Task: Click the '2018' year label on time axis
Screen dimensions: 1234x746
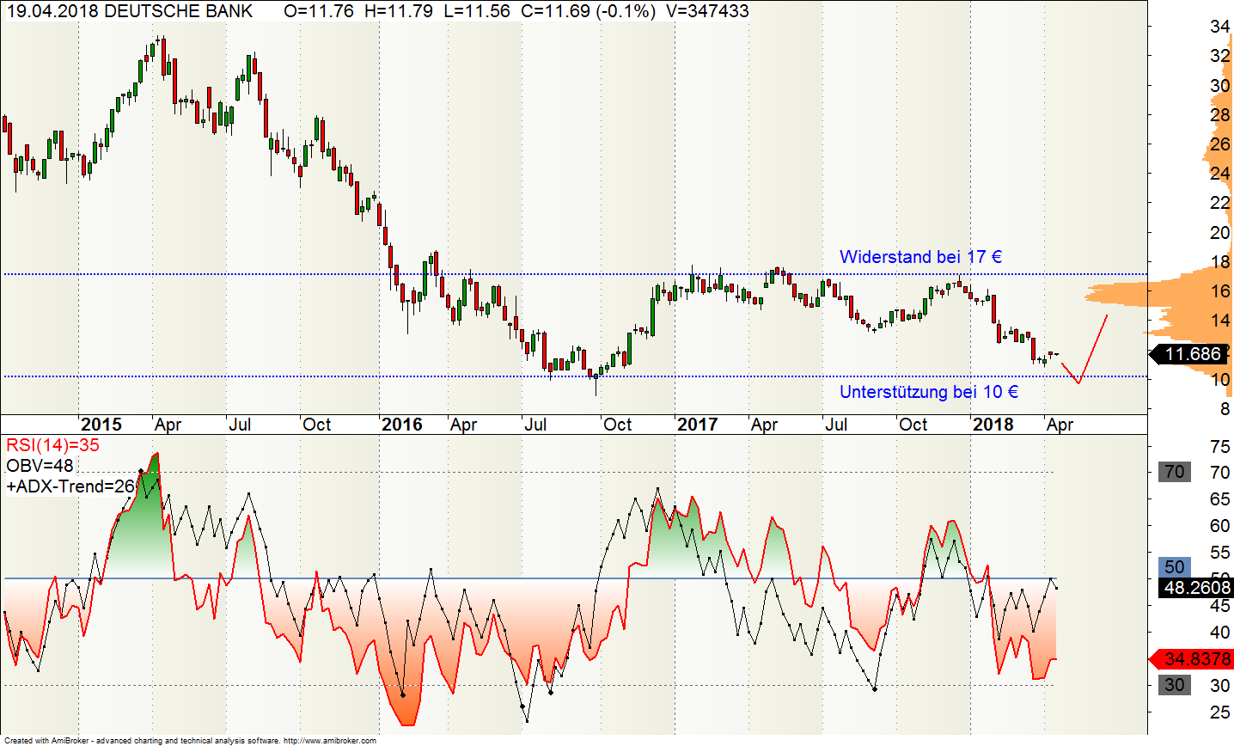Action: tap(993, 425)
